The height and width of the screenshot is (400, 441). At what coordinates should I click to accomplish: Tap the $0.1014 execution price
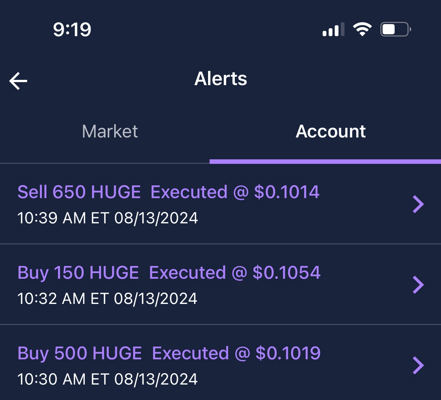pyautogui.click(x=287, y=192)
